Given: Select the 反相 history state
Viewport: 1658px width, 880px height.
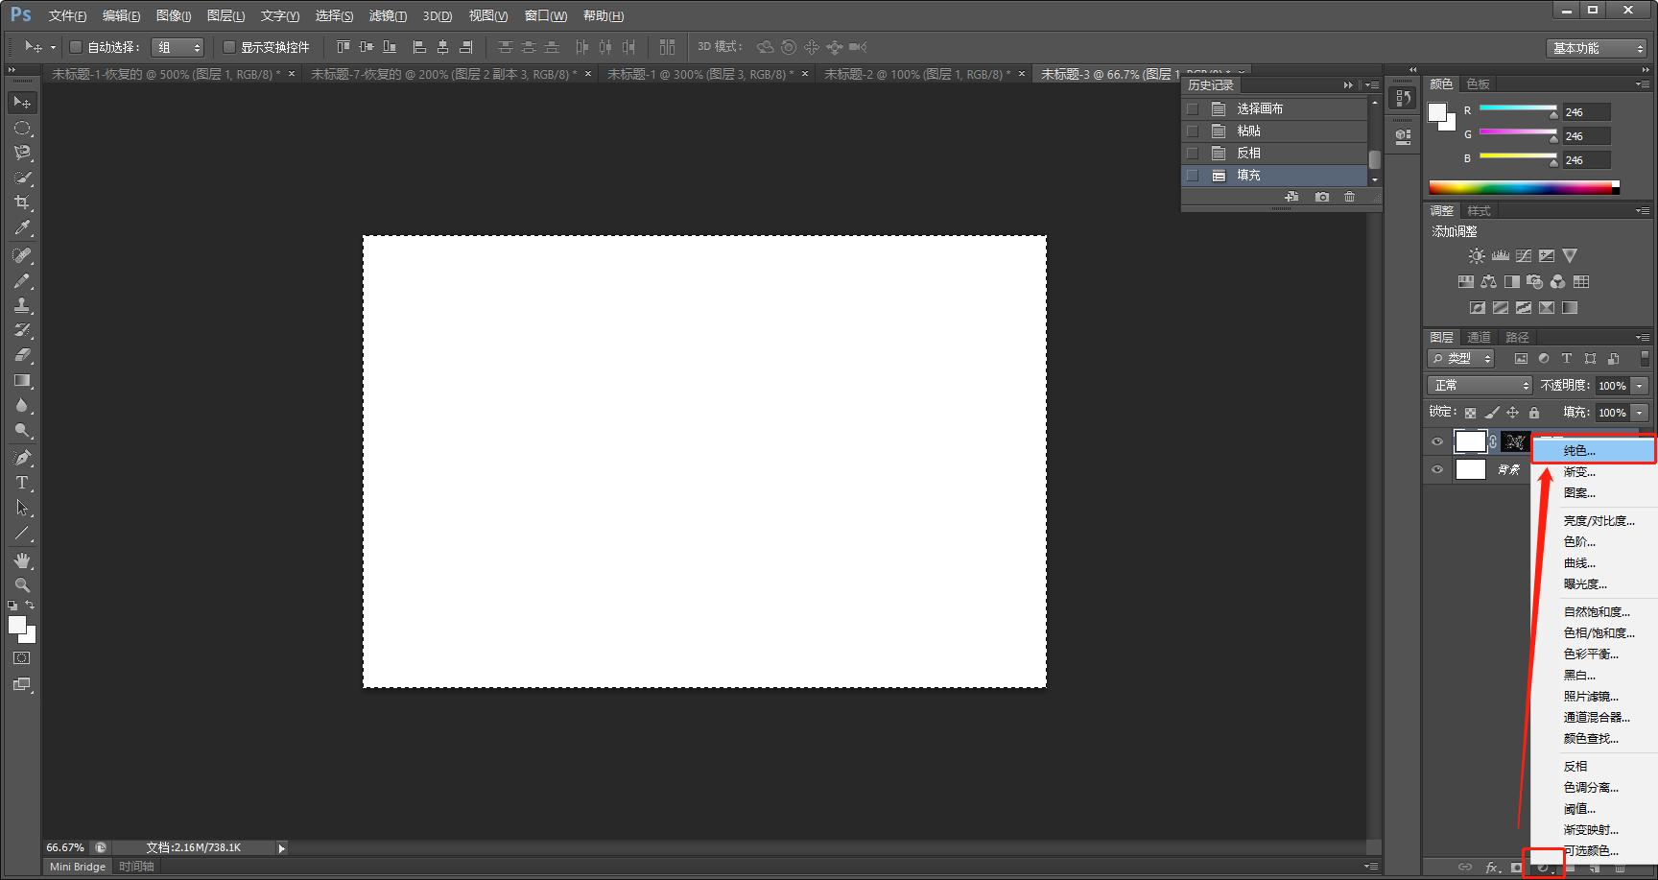Looking at the screenshot, I should tap(1248, 153).
